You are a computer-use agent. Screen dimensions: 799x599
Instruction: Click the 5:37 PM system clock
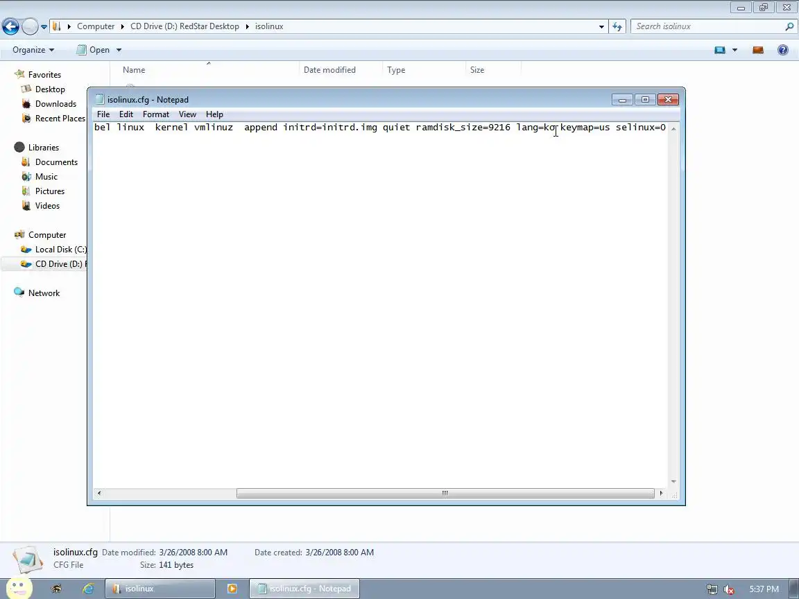(764, 589)
